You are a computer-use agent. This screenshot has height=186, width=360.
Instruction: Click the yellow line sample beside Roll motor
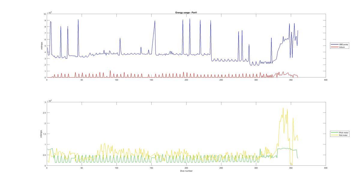[x=335, y=135]
